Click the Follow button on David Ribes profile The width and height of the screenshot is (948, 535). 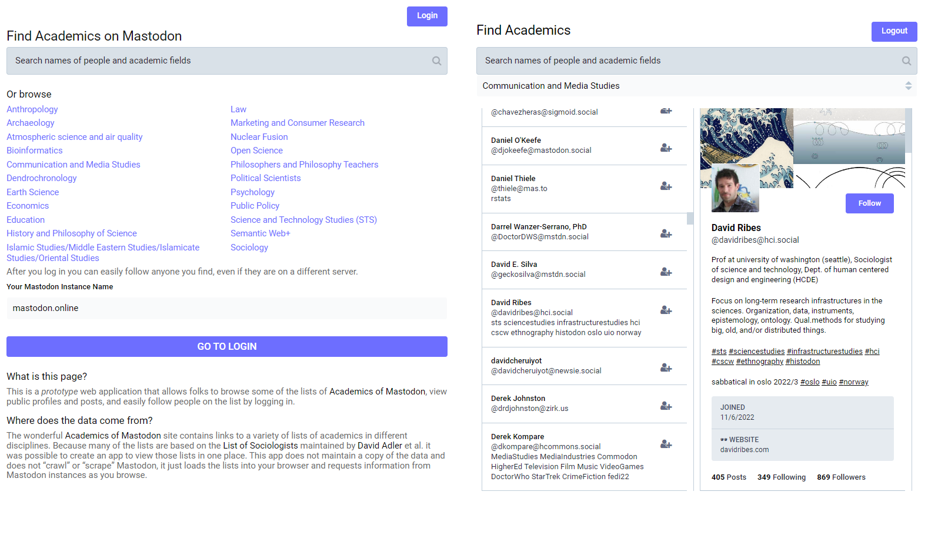(869, 203)
